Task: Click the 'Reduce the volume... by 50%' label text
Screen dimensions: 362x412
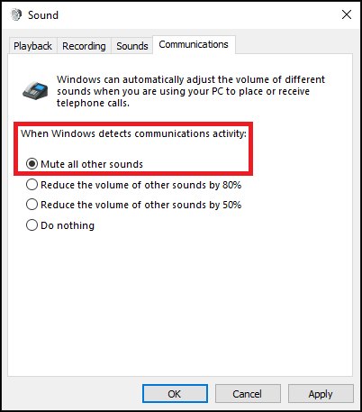Action: coord(141,205)
